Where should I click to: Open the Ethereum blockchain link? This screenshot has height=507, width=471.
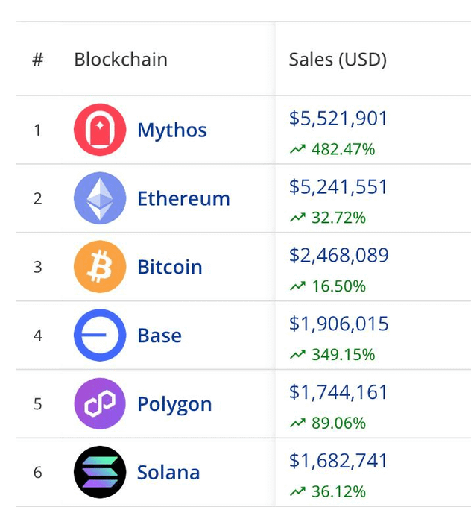click(x=183, y=198)
